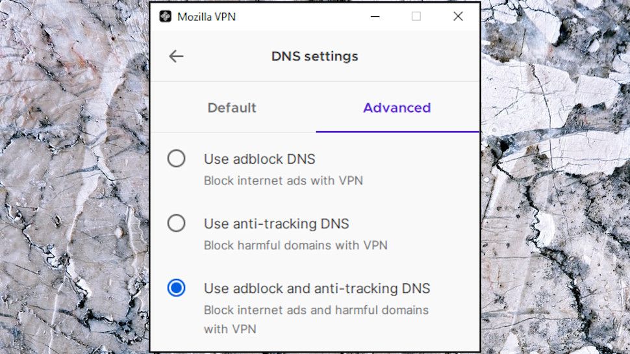Click "Block internet ads with VPN" description
The width and height of the screenshot is (630, 354).
pos(283,181)
